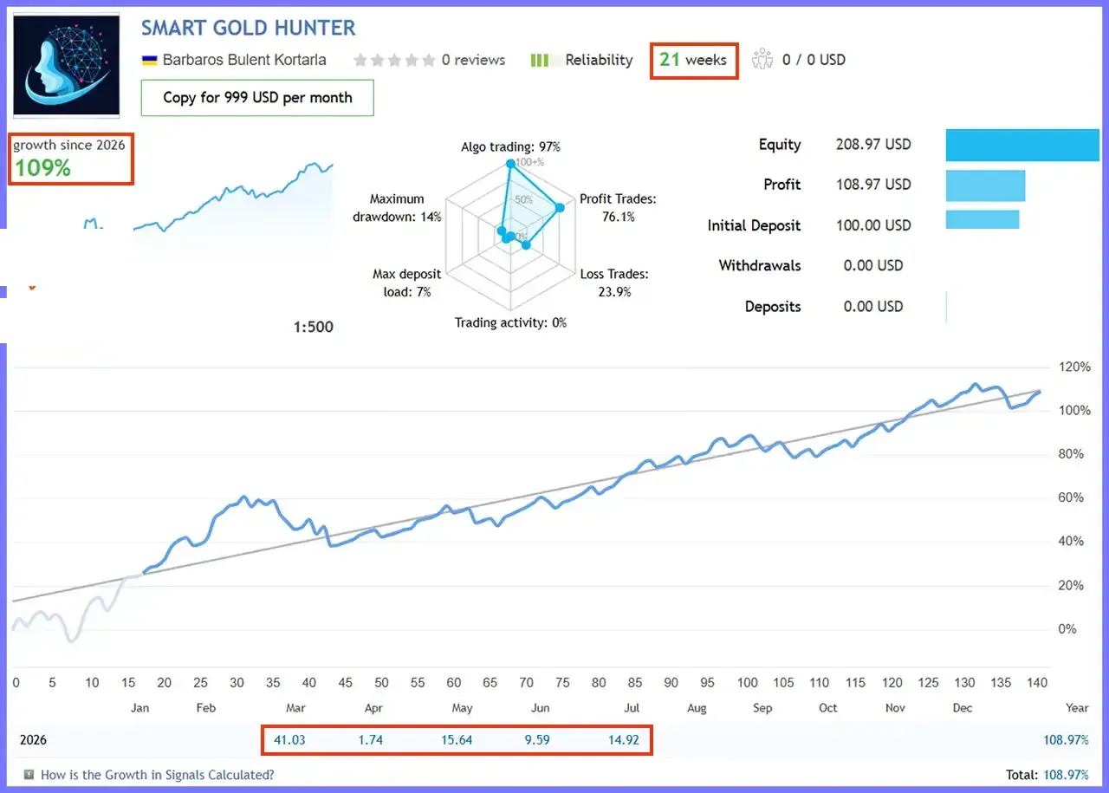The image size is (1109, 793).
Task: Click the Equity 208.97 USD value
Action: (873, 145)
